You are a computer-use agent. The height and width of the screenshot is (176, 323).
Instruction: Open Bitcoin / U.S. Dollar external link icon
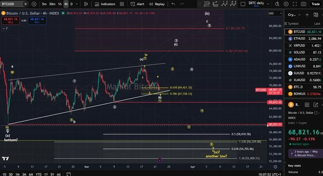pos(315,113)
